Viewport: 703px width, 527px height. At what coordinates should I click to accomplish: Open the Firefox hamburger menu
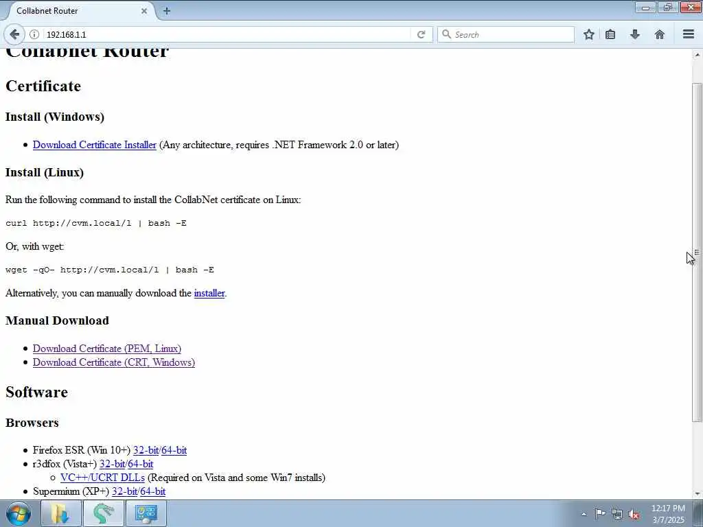point(689,34)
